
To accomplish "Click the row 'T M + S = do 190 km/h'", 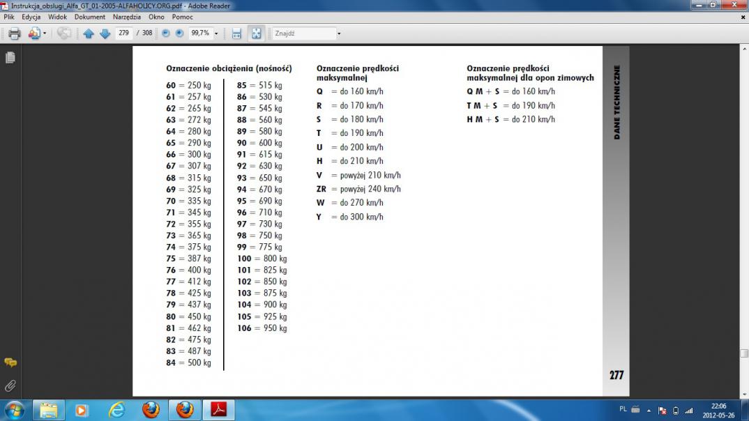I will (511, 105).
